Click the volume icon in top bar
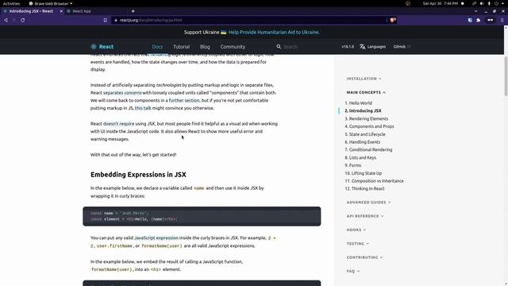Screen dimensions: 508x286 pos(482,3)
